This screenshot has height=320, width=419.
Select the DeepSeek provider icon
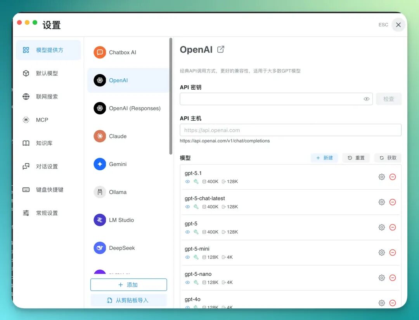point(100,248)
